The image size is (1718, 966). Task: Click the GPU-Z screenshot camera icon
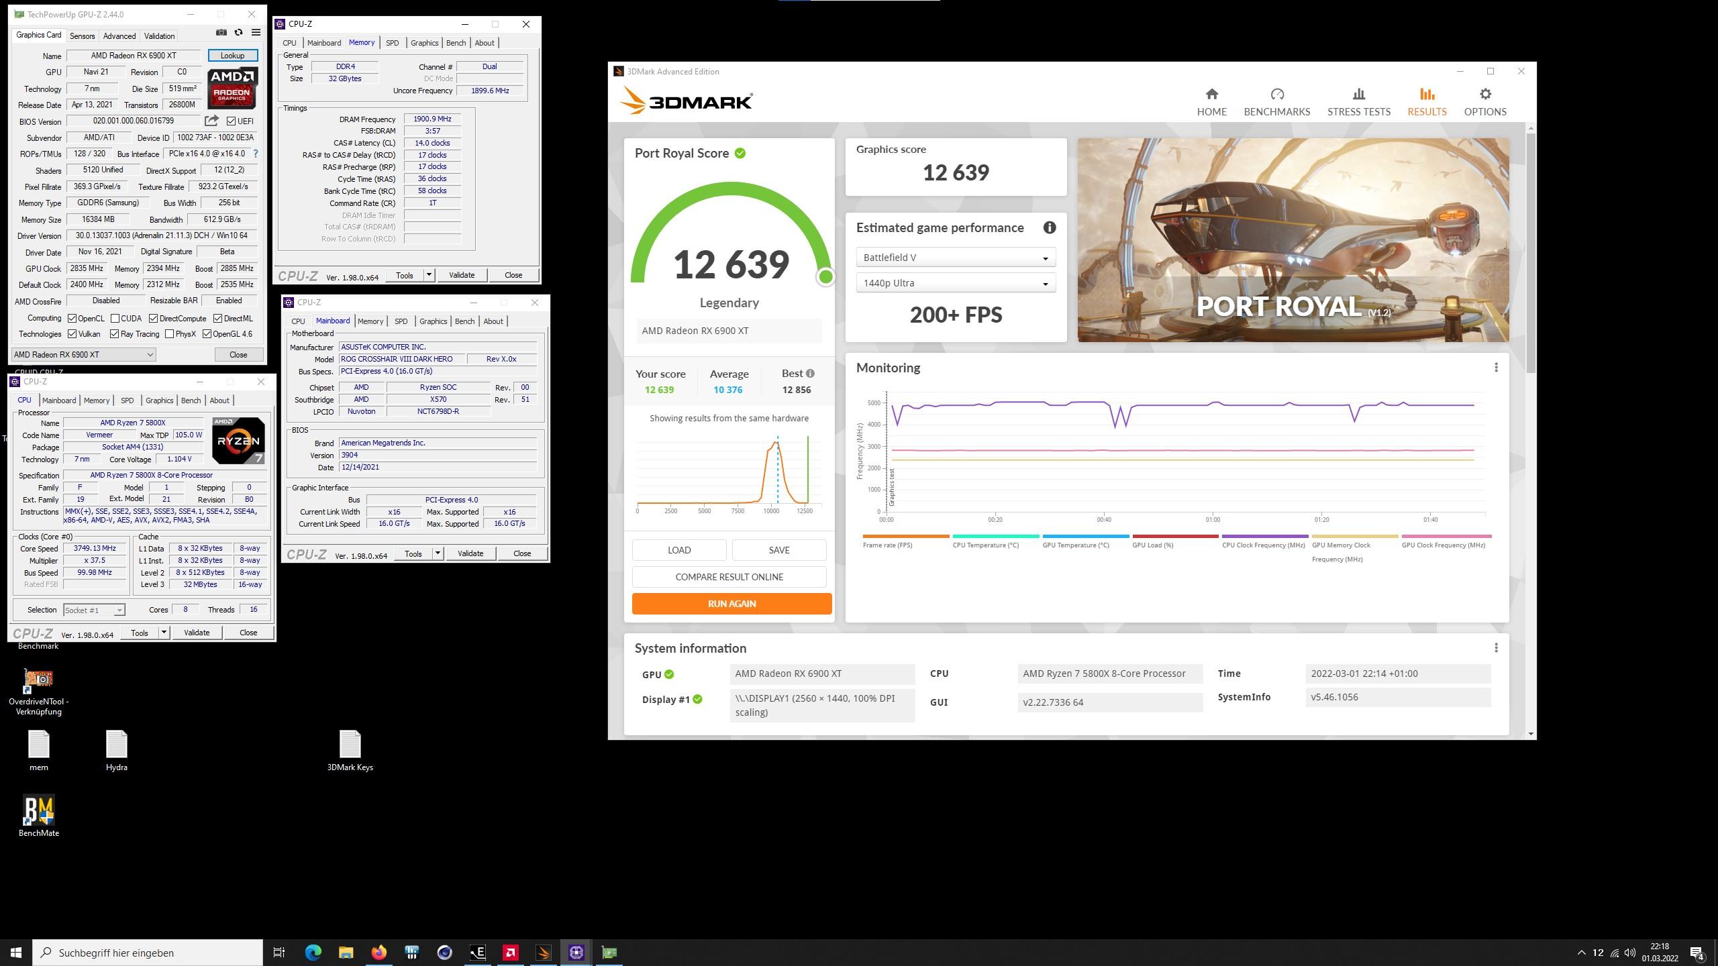pos(221,32)
